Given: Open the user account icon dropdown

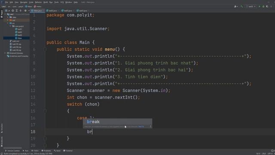Looking at the screenshot, I should click(x=236, y=6).
